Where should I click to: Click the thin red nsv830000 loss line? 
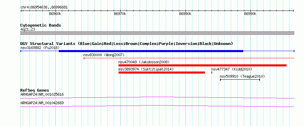189,58
